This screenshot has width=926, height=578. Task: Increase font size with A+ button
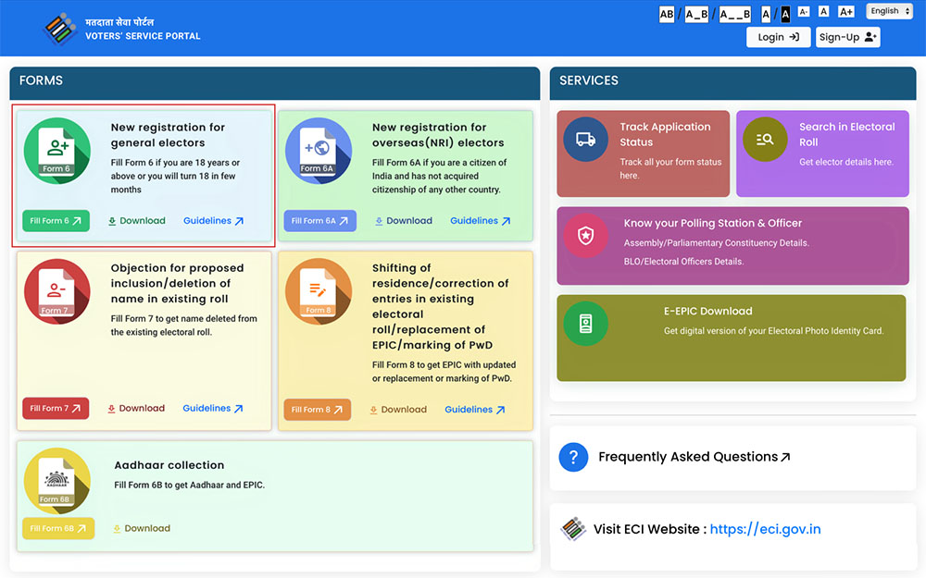pyautogui.click(x=845, y=12)
